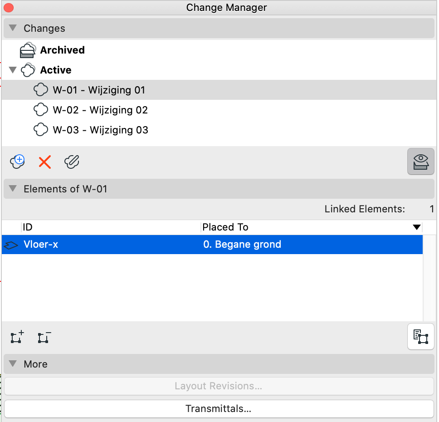Viewport: 439px width, 422px height.
Task: Click the More section title
Action: pyautogui.click(x=35, y=364)
